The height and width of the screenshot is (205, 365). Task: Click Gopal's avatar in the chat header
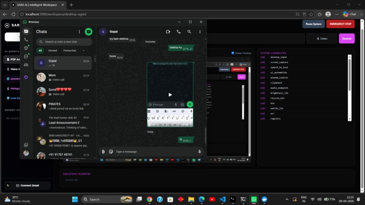[103, 32]
